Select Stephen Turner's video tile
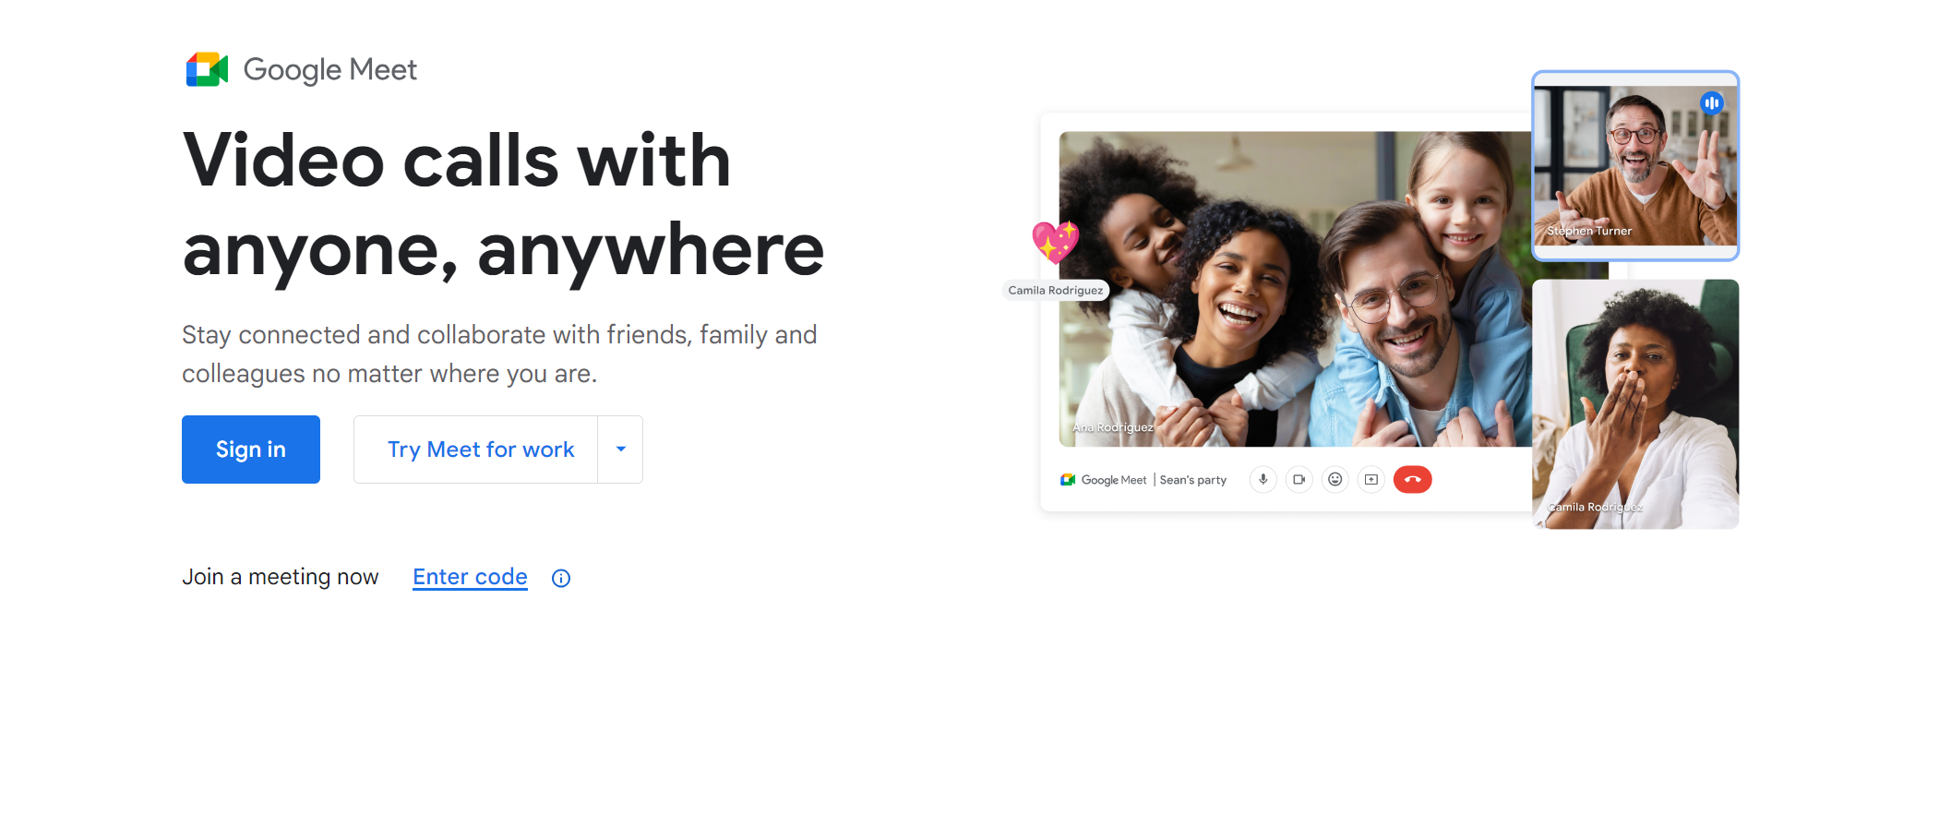 tap(1634, 166)
